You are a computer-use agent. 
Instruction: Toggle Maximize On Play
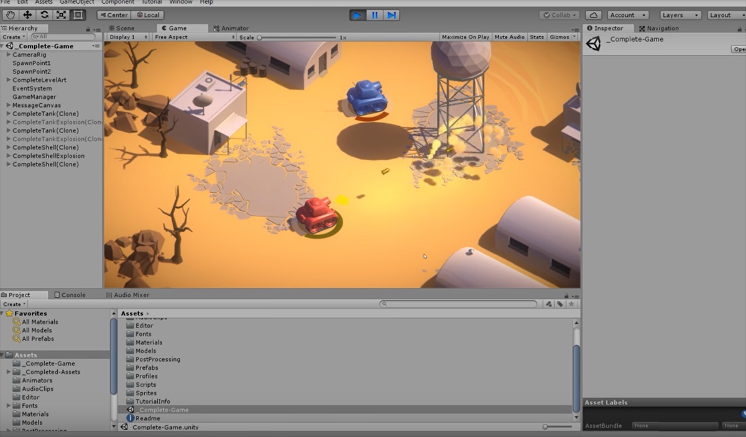click(x=465, y=37)
